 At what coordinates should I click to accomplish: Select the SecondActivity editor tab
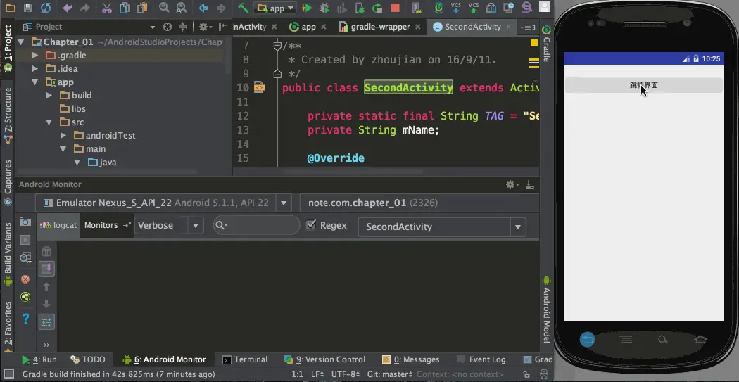pyautogui.click(x=473, y=27)
